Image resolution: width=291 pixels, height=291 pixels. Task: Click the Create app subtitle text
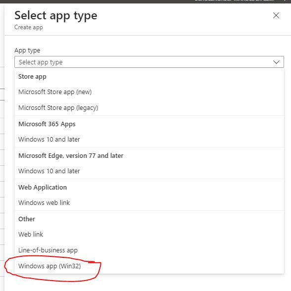tap(29, 27)
